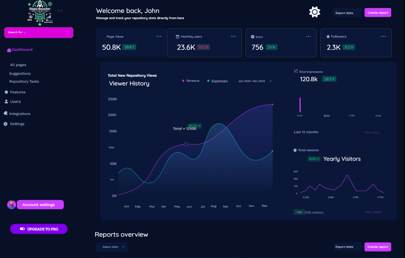Click the Followers card star icon
Screen dimensions: 405x258
click(x=328, y=37)
